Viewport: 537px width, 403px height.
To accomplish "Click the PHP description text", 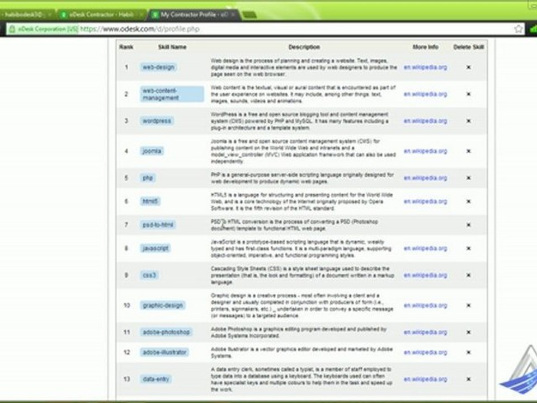I will (x=302, y=178).
